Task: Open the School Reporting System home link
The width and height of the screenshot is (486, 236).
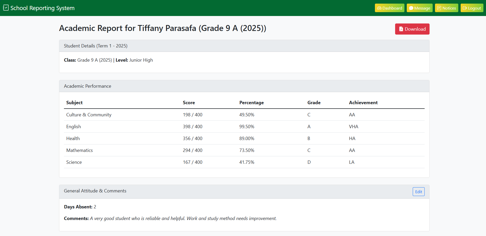Action: coord(42,8)
